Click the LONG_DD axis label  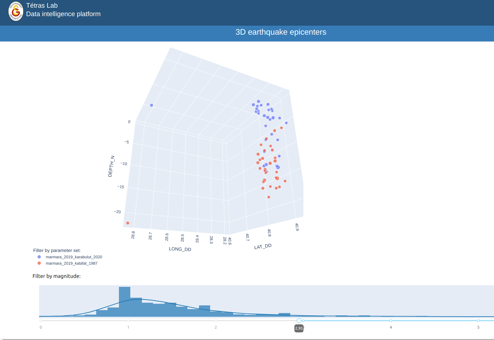[180, 249]
